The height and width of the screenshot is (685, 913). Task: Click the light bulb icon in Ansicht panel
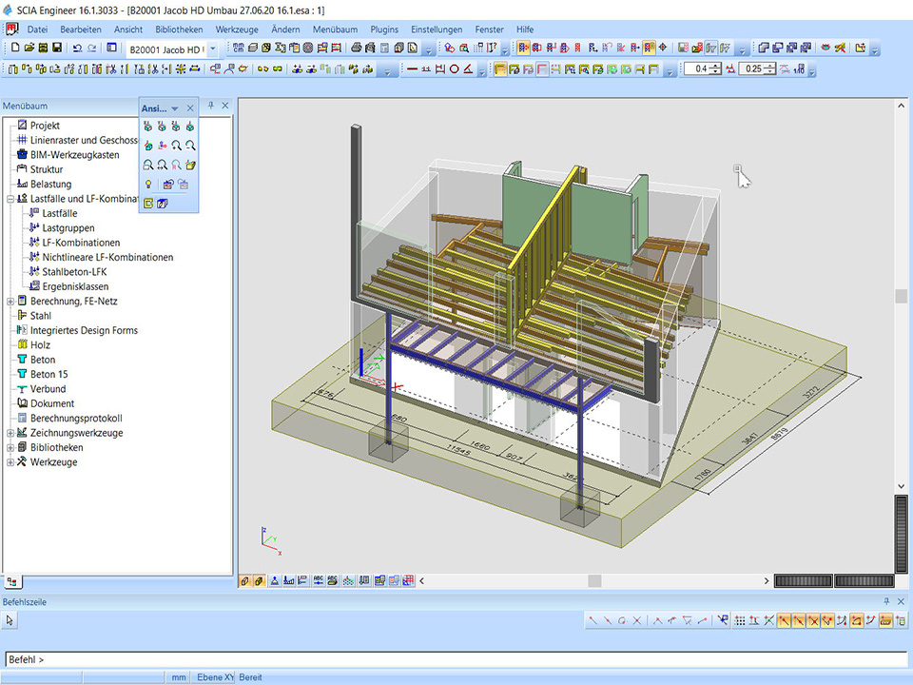[x=148, y=184]
